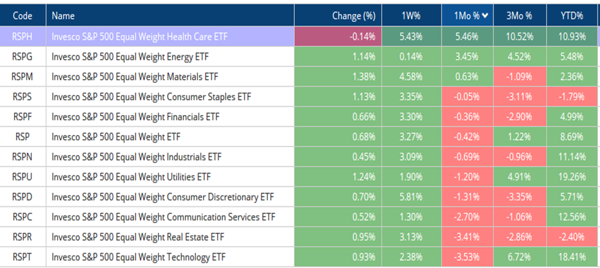The image size is (600, 268).
Task: Sort table by 3Mo % column
Action: 520,15
